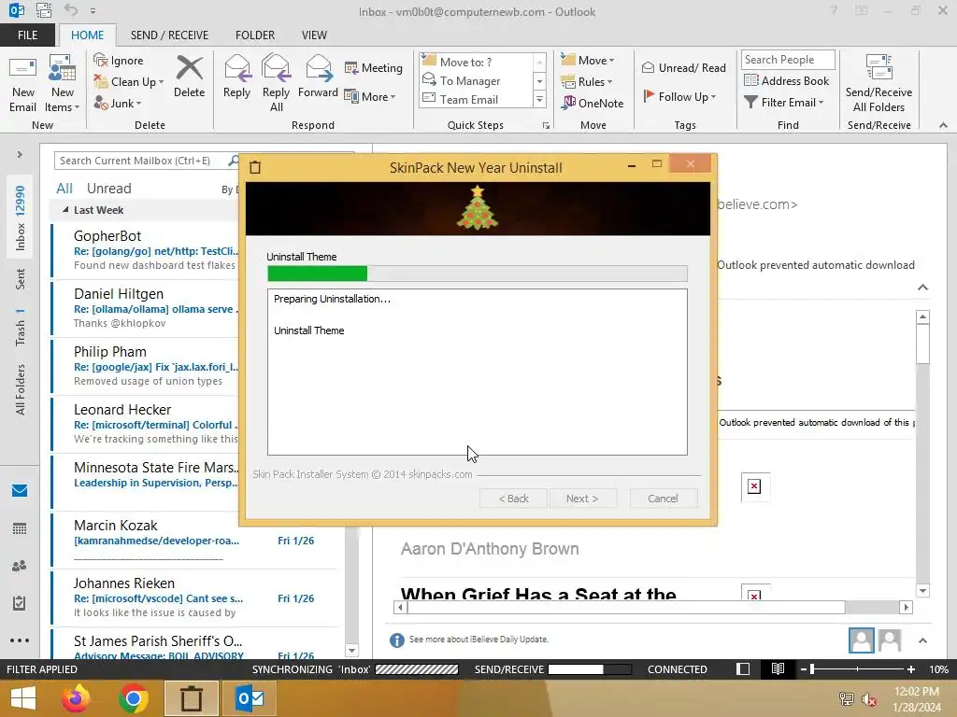Click the Ignore conversation icon
The image size is (957, 717).
(119, 61)
